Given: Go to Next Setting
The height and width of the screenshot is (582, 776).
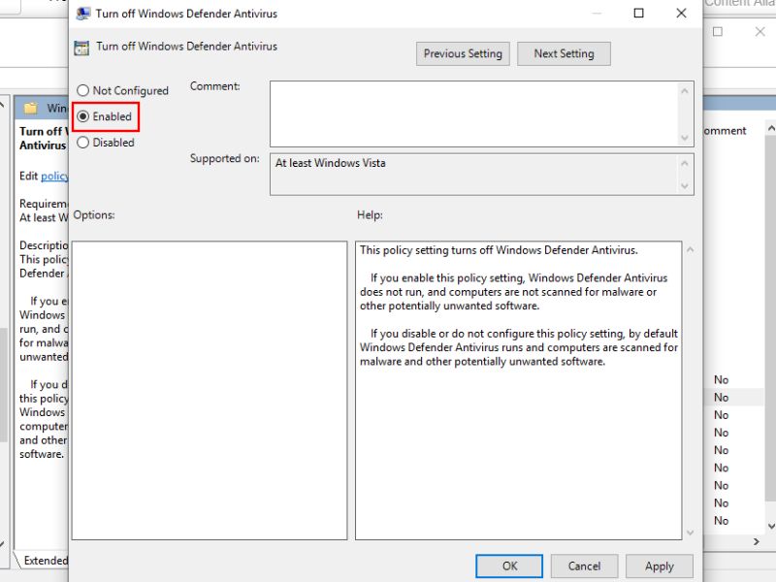Looking at the screenshot, I should [x=564, y=53].
